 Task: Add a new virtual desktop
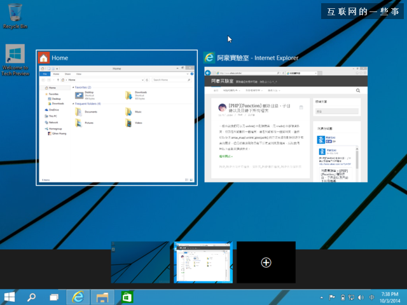coord(266,262)
